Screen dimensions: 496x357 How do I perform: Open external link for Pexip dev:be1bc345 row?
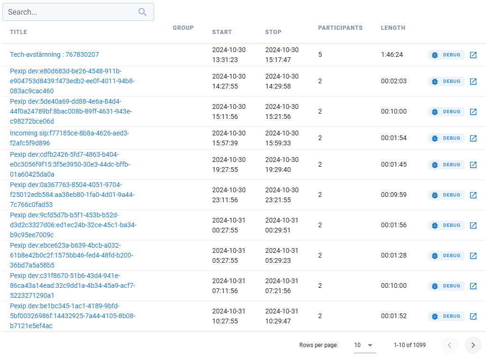(x=473, y=317)
